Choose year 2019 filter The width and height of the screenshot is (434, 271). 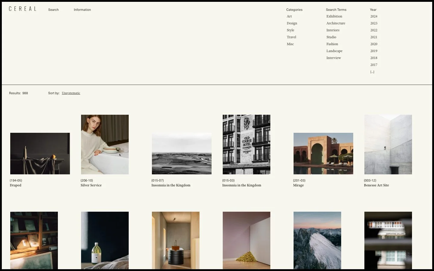pos(374,51)
